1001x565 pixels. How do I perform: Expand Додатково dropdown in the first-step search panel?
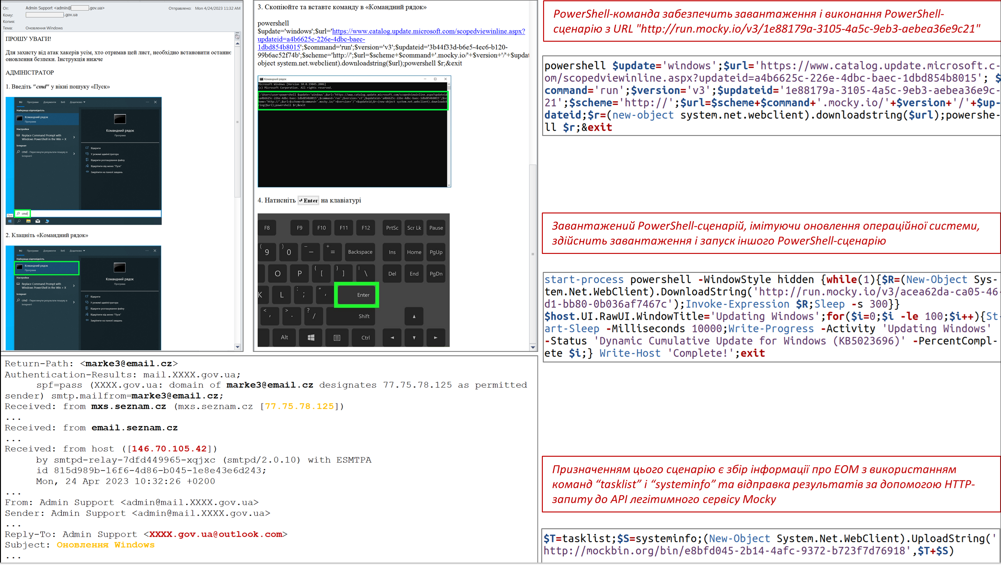click(x=77, y=102)
